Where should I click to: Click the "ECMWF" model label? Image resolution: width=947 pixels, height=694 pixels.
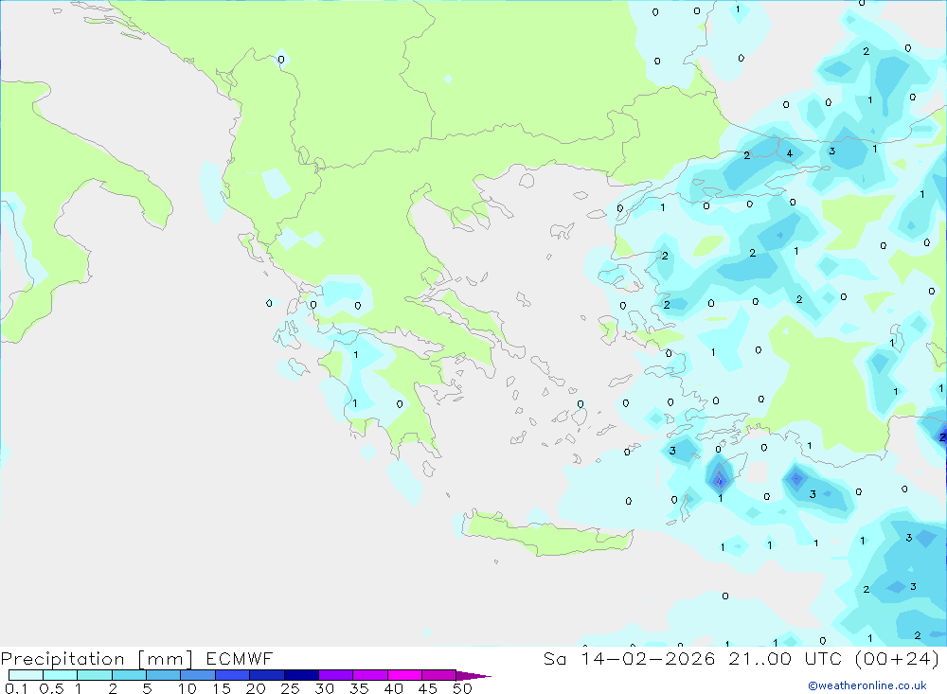pyautogui.click(x=240, y=658)
